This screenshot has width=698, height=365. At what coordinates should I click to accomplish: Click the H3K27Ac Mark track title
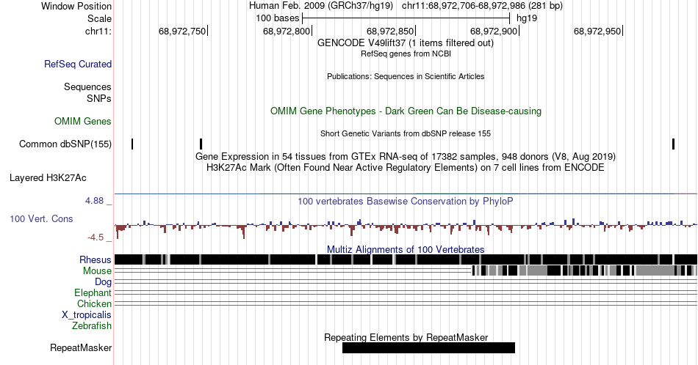click(x=406, y=167)
